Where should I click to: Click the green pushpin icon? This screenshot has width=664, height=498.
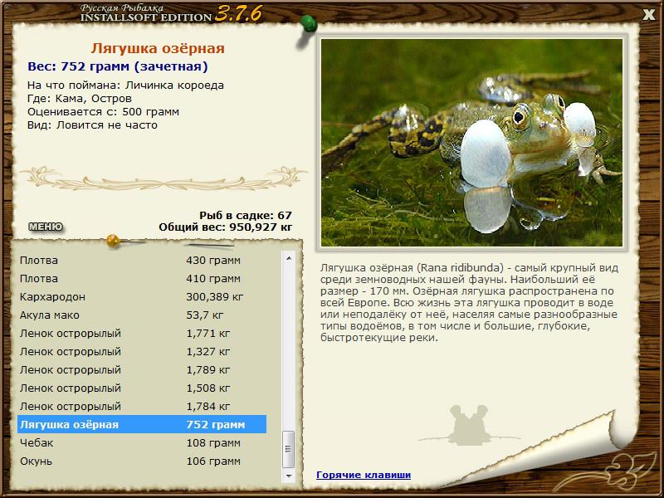click(309, 24)
